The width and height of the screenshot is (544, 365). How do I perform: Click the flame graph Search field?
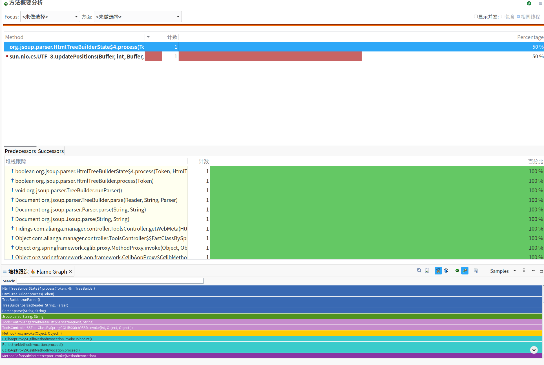pyautogui.click(x=110, y=281)
